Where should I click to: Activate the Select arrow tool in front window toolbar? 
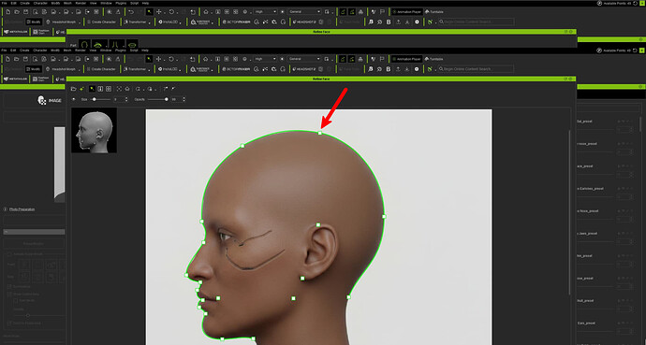(x=149, y=59)
